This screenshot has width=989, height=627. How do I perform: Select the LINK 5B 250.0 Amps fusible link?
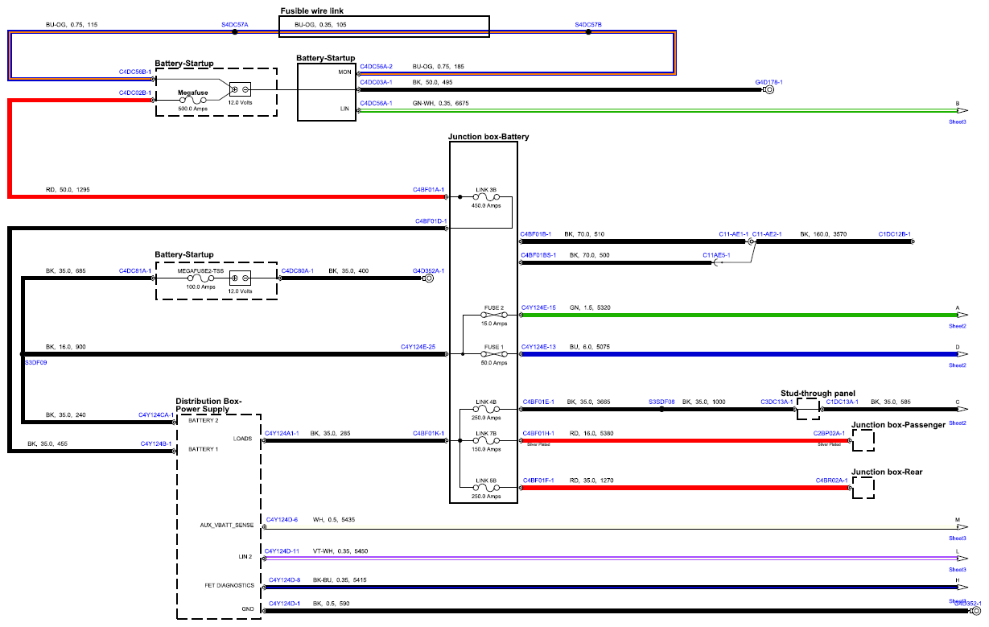point(488,486)
